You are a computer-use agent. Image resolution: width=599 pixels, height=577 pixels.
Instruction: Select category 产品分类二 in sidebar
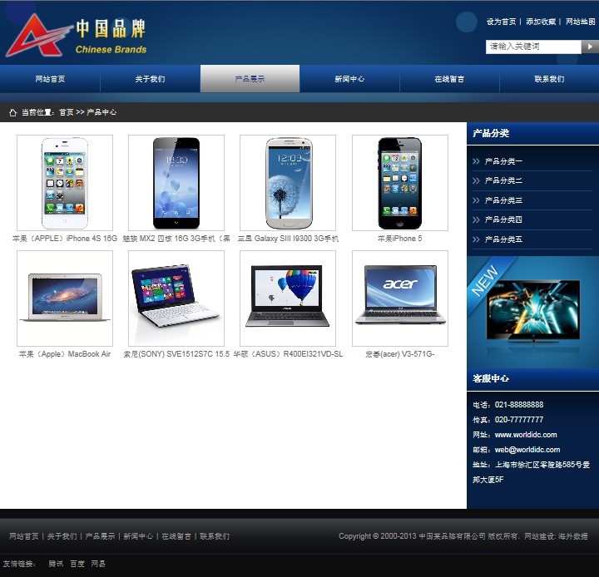503,180
